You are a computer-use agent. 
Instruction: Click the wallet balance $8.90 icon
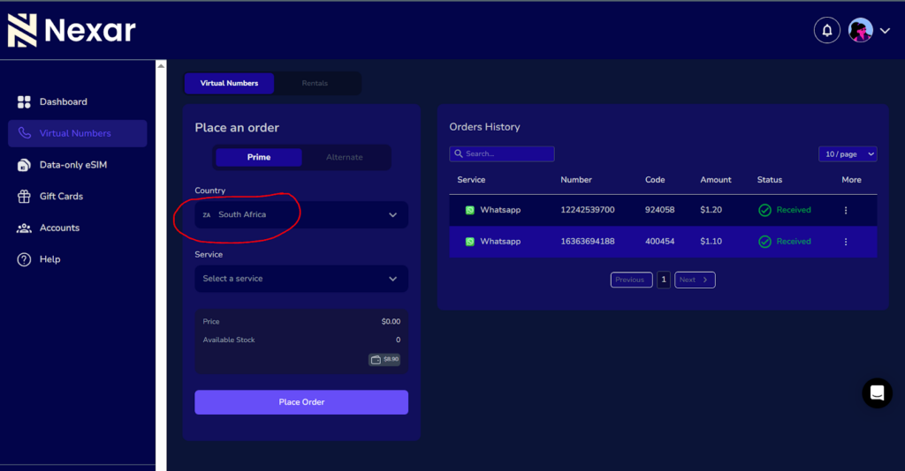pyautogui.click(x=384, y=360)
